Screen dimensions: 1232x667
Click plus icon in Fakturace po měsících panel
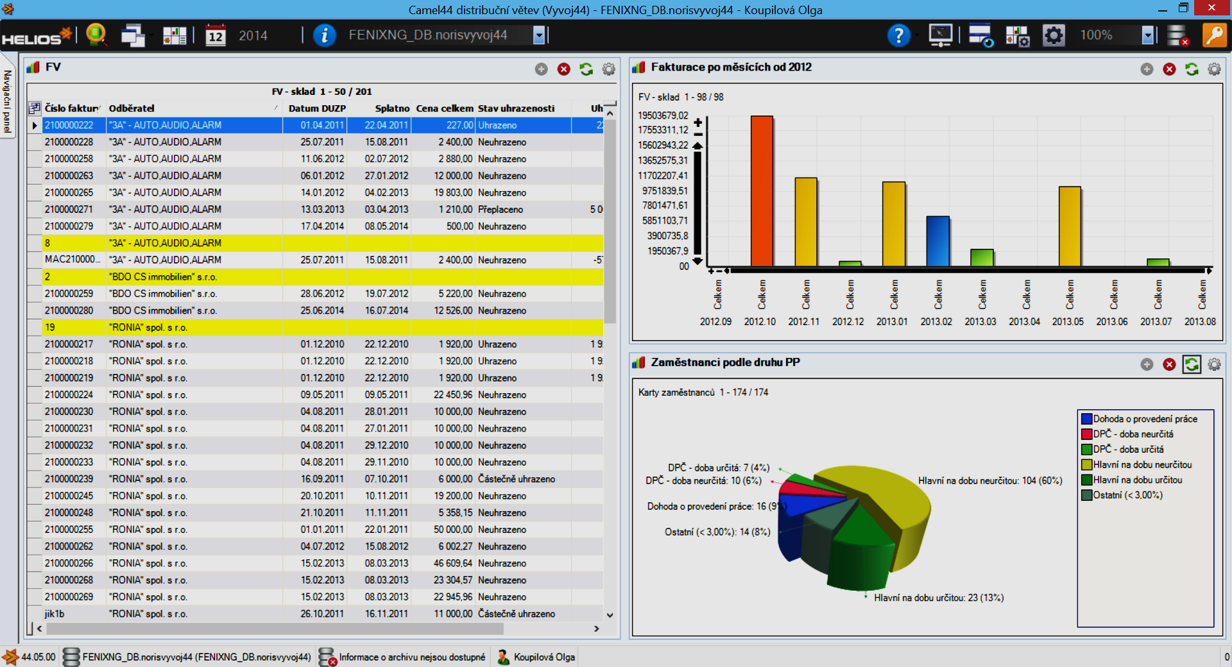(x=1147, y=69)
